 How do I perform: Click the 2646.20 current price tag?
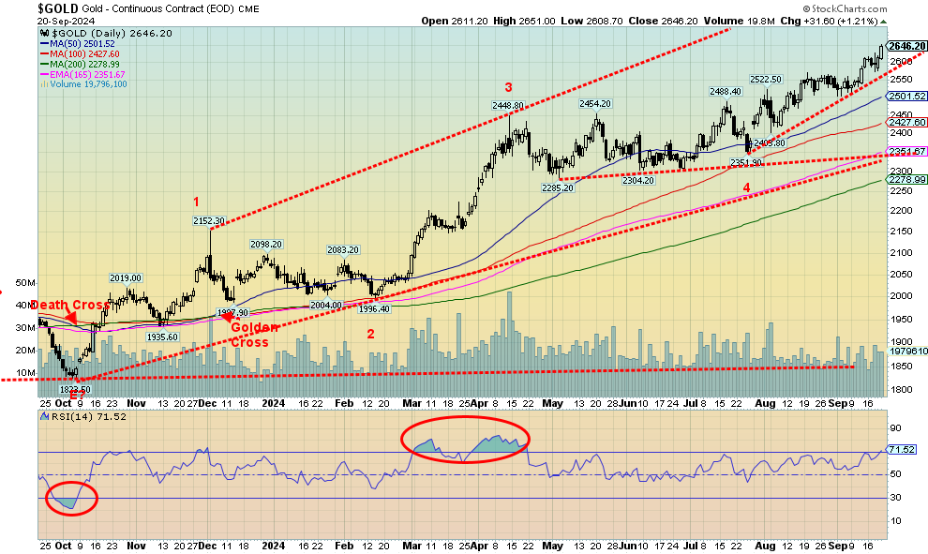[906, 46]
